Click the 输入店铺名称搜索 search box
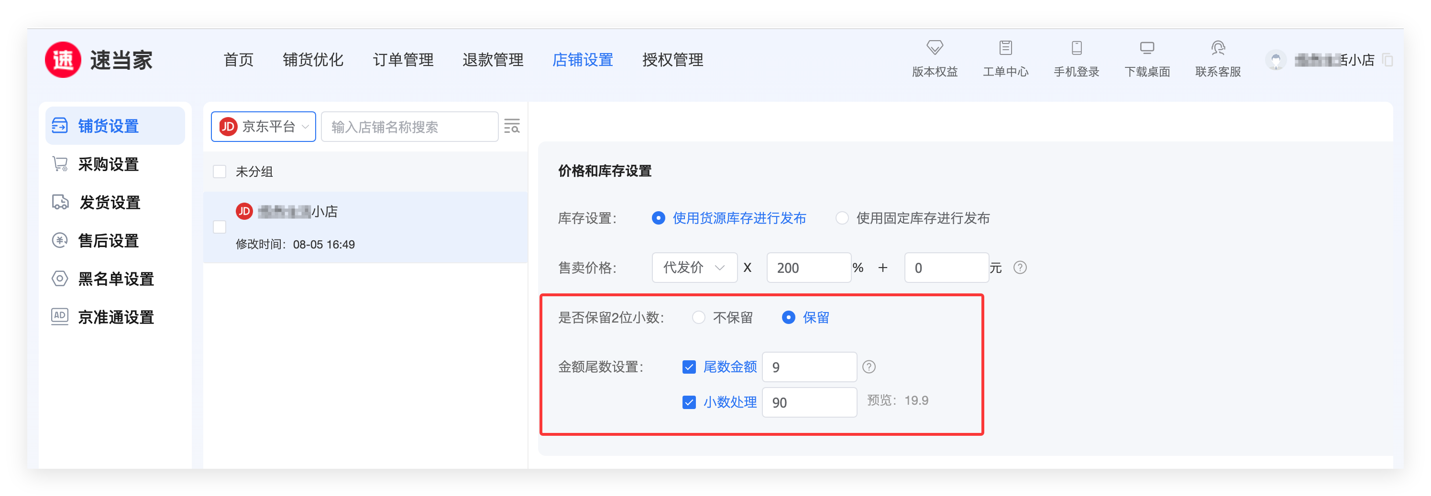Screen dimensions: 1431x496 point(409,127)
